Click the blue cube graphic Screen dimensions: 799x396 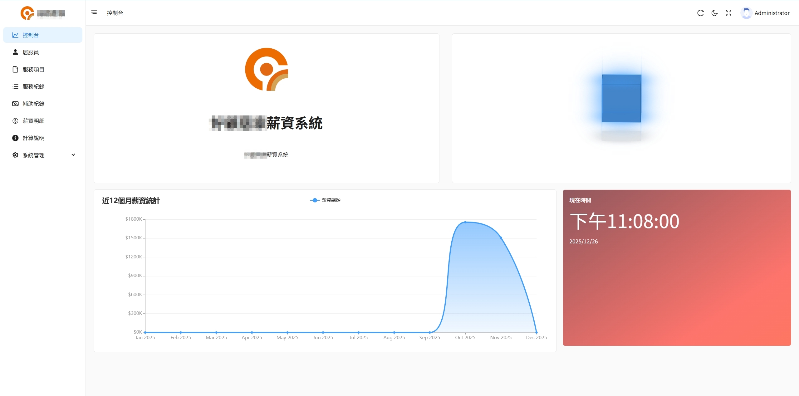tap(621, 98)
